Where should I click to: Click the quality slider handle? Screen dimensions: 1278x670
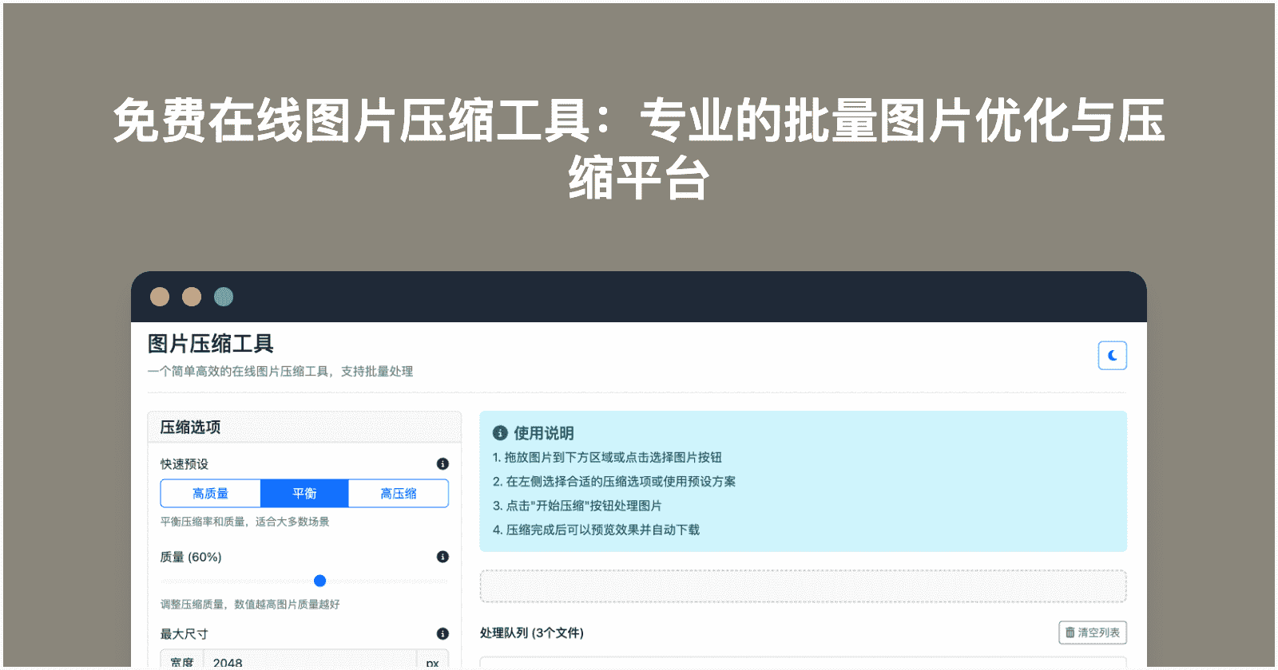[319, 581]
